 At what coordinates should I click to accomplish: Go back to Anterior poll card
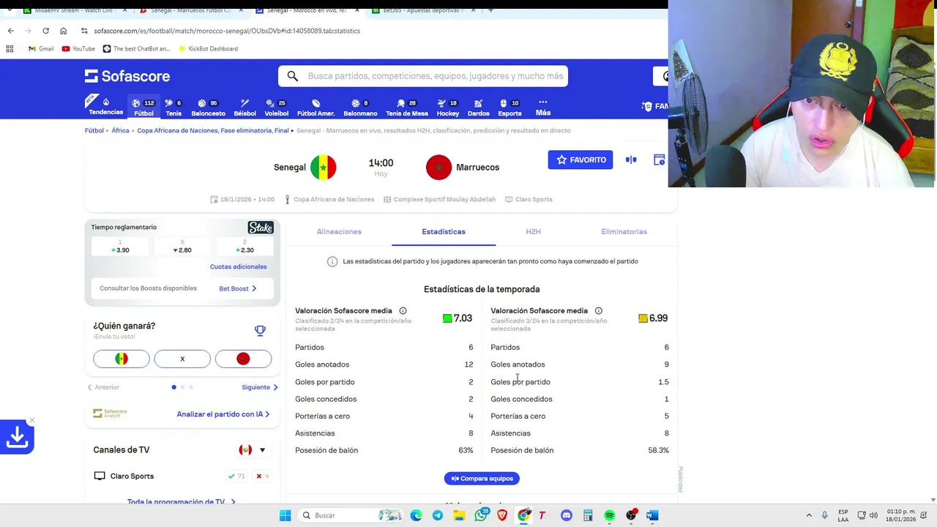tap(103, 387)
